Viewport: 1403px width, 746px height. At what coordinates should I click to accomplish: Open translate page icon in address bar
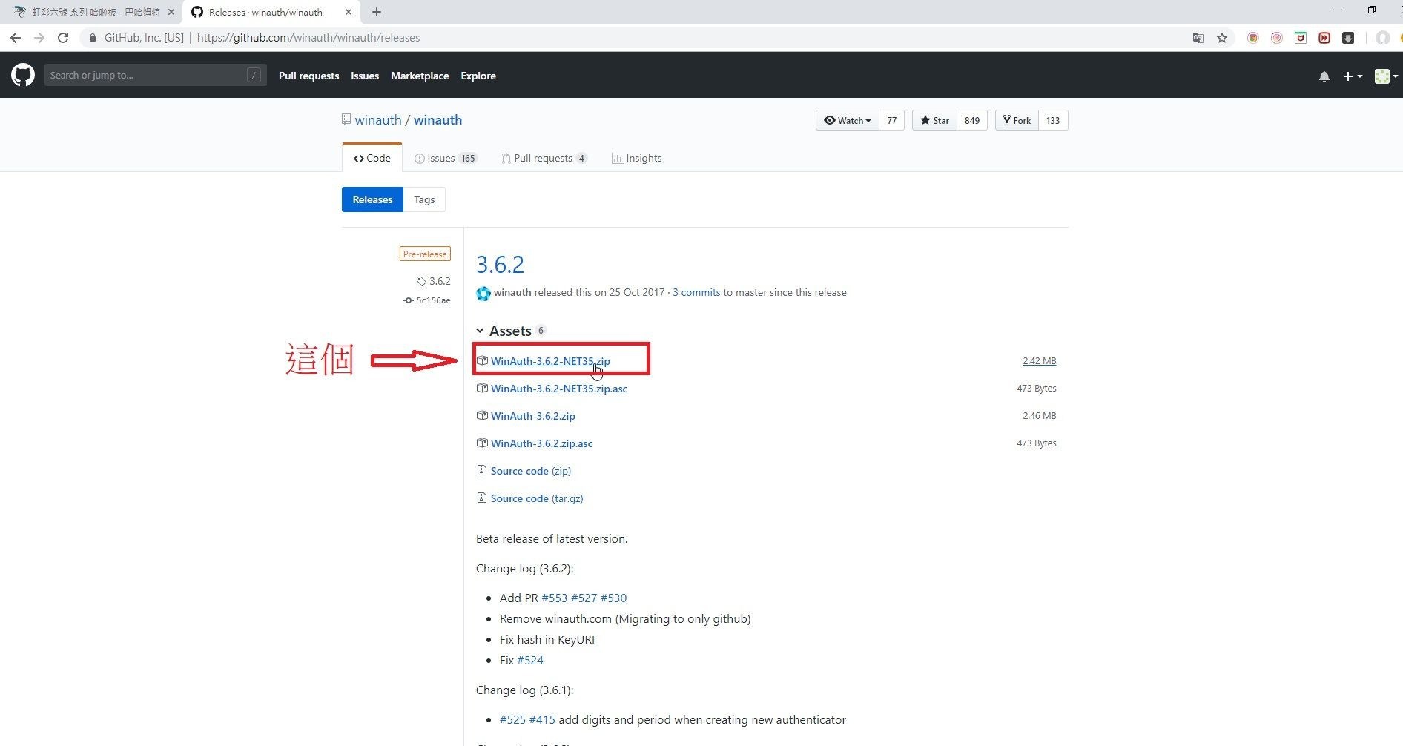pos(1198,38)
